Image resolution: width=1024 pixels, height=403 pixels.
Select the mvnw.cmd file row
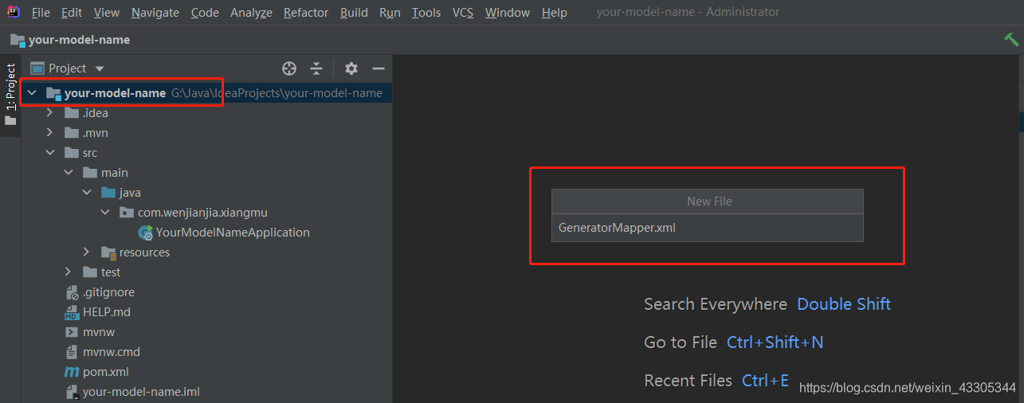[207, 352]
